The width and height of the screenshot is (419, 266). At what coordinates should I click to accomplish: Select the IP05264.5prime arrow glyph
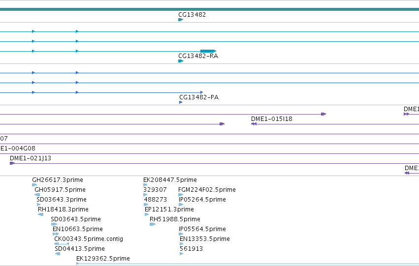[181, 205]
